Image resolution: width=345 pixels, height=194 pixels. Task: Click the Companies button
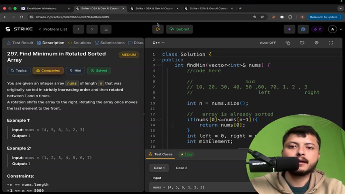coord(48,70)
